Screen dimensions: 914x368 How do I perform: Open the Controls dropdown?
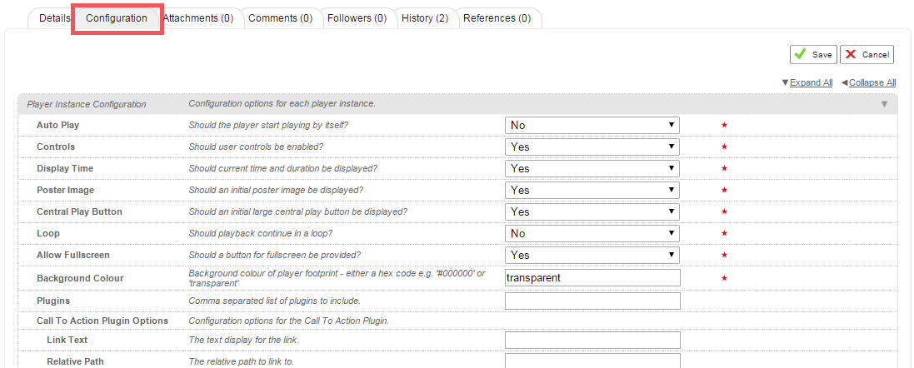pos(592,147)
